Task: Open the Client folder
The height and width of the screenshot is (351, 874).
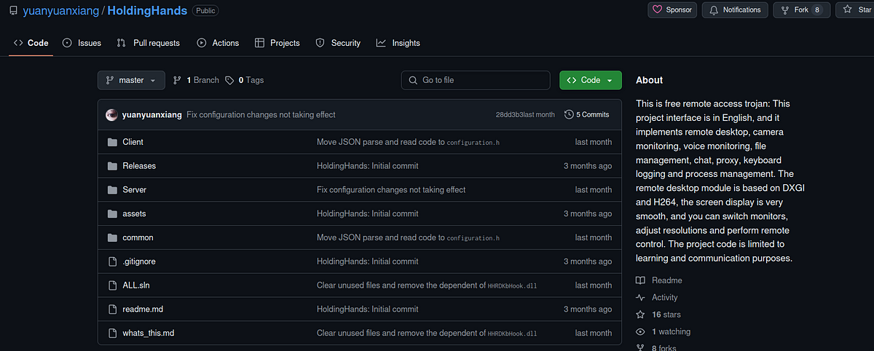Action: tap(133, 142)
